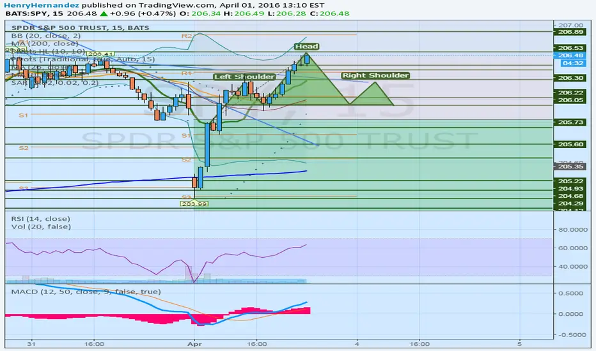Select the 206.05 price axis label

click(570, 100)
